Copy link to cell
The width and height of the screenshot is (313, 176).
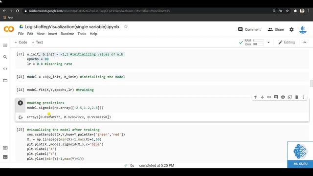[269, 97]
